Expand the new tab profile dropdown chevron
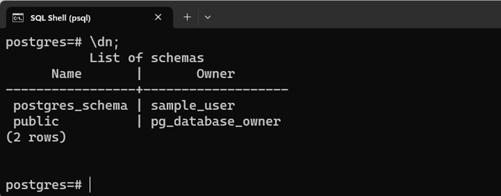 pyautogui.click(x=208, y=17)
